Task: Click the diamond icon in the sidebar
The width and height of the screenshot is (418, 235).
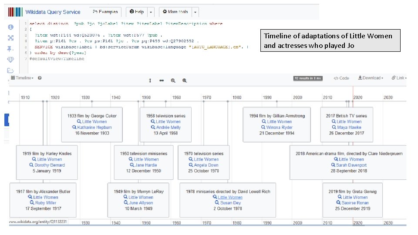Action: tap(10, 60)
